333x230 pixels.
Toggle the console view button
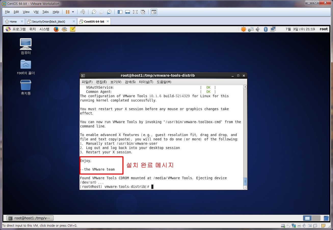click(154, 12)
